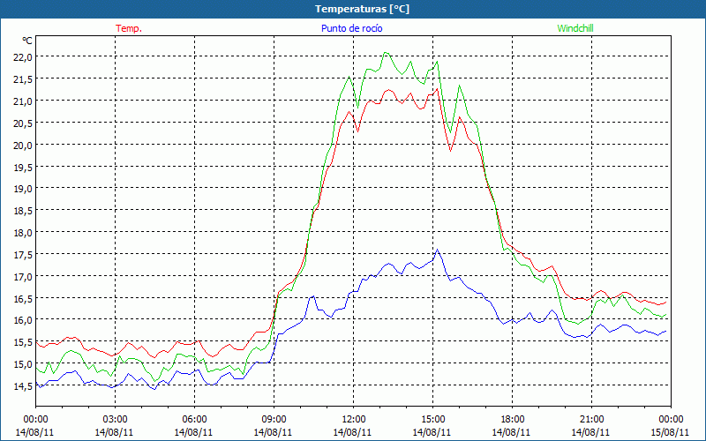This screenshot has width=706, height=441.
Task: Click the 16,0 y-axis value
Action: 24,320
